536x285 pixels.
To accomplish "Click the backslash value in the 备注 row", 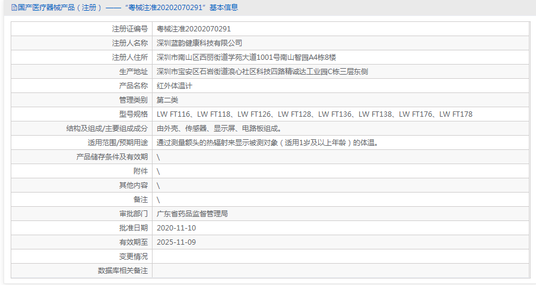I will pyautogui.click(x=158, y=200).
